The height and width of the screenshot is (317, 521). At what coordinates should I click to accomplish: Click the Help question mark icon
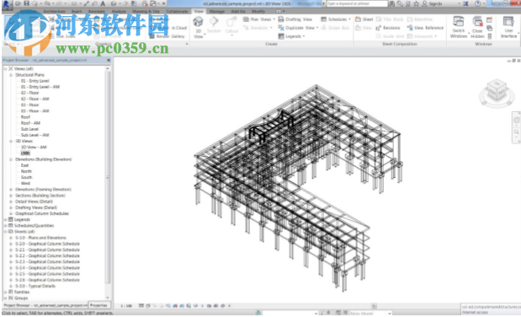pos(478,3)
